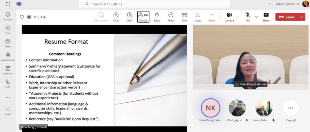Viewport: 310px width, 132px height.
Task: Open the View layout options
Action: (x=184, y=17)
